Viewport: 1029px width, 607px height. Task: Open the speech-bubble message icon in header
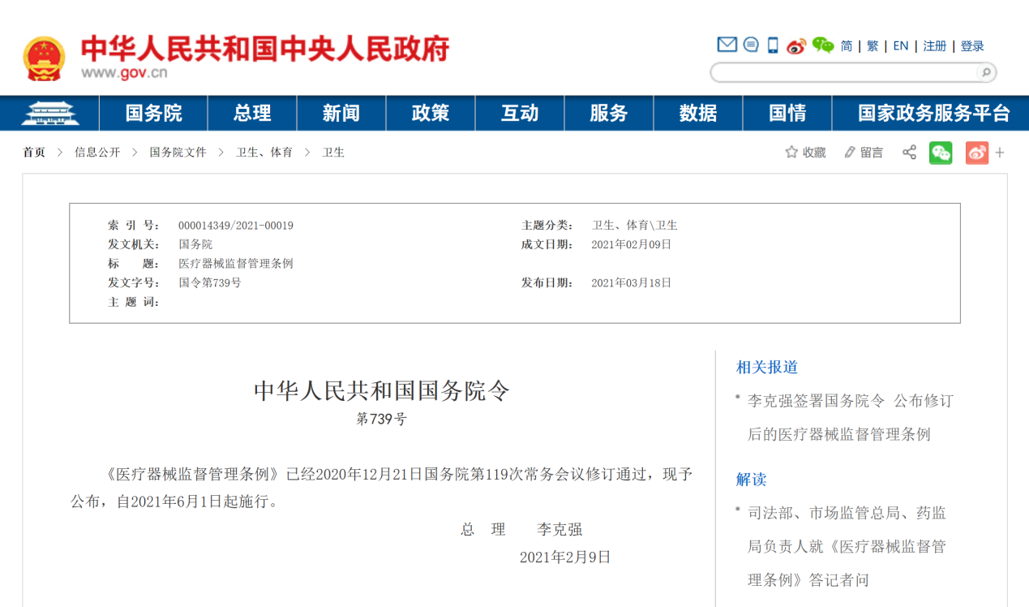pyautogui.click(x=751, y=45)
